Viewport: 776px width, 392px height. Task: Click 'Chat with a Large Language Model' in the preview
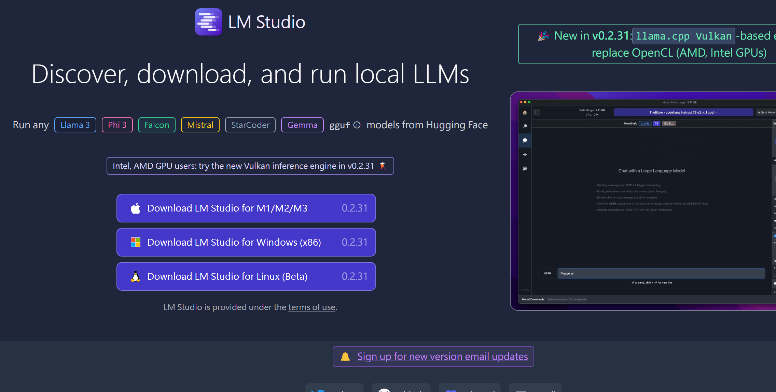(x=652, y=171)
